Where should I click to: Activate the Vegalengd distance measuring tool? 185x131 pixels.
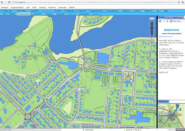[x=69, y=11]
